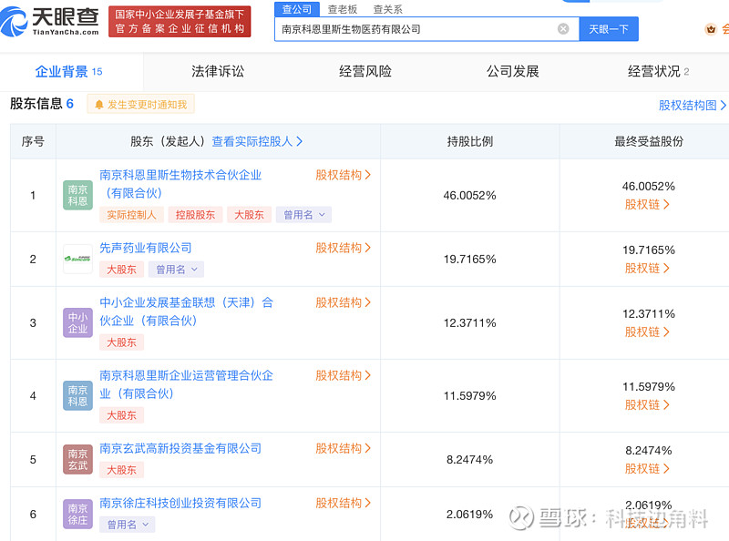Image resolution: width=729 pixels, height=541 pixels.
Task: Open 股权结构 for 中小企业发展基金 row
Action: coord(344,302)
